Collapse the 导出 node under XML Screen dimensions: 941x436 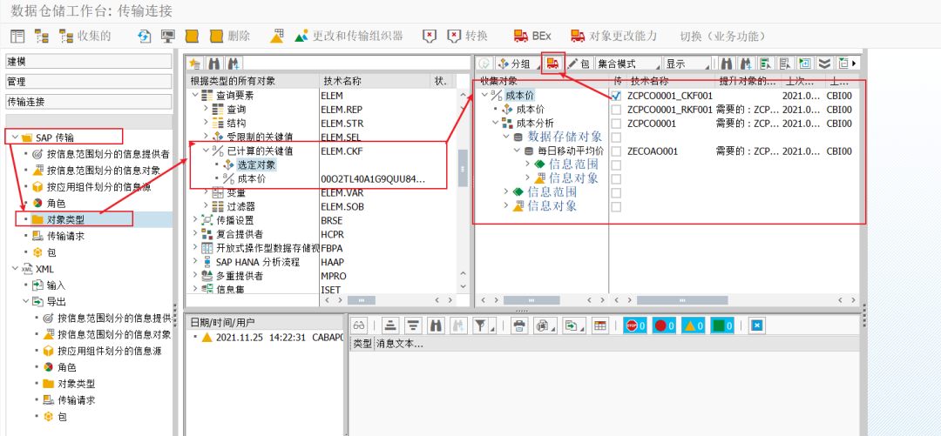click(x=25, y=302)
